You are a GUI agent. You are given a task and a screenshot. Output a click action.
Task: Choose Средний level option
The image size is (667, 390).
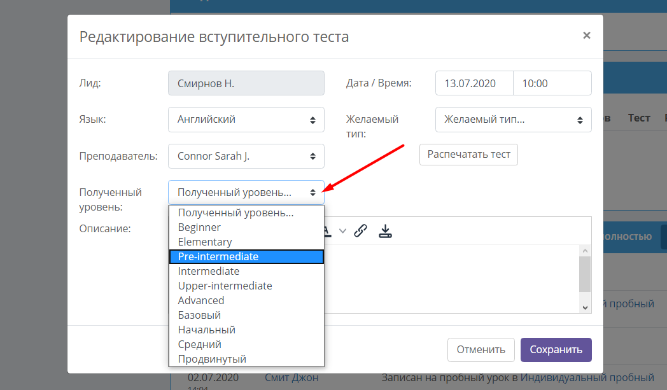(x=246, y=344)
